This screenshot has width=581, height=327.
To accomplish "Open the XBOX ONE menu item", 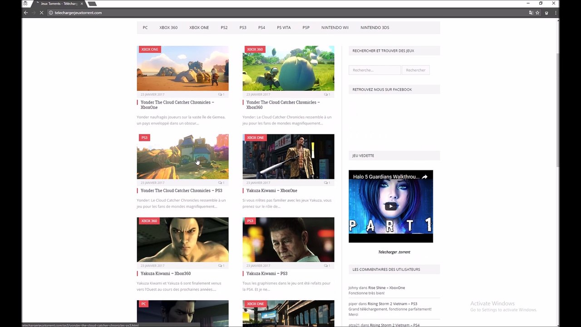I will pyautogui.click(x=199, y=28).
